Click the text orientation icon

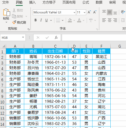[123, 12]
